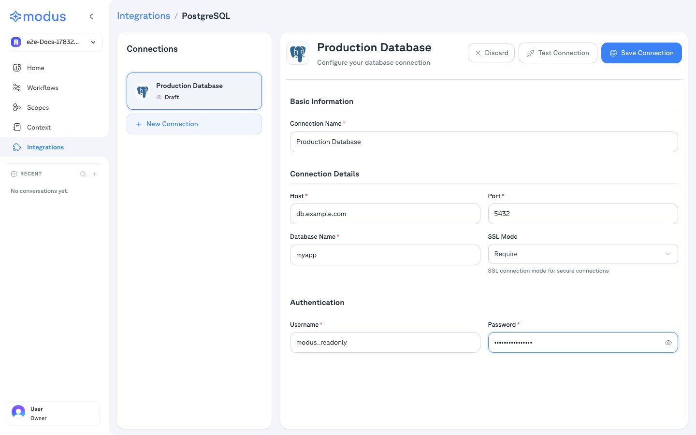The width and height of the screenshot is (696, 435).
Task: Click the database icon in Save Connection
Action: pyautogui.click(x=613, y=53)
